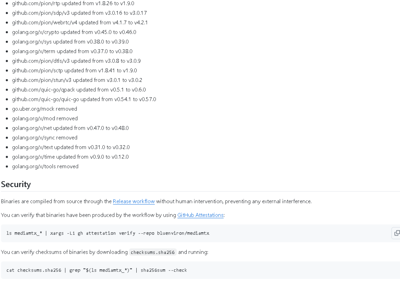Click the Security section heading
Image resolution: width=400 pixels, height=283 pixels.
pos(16,184)
